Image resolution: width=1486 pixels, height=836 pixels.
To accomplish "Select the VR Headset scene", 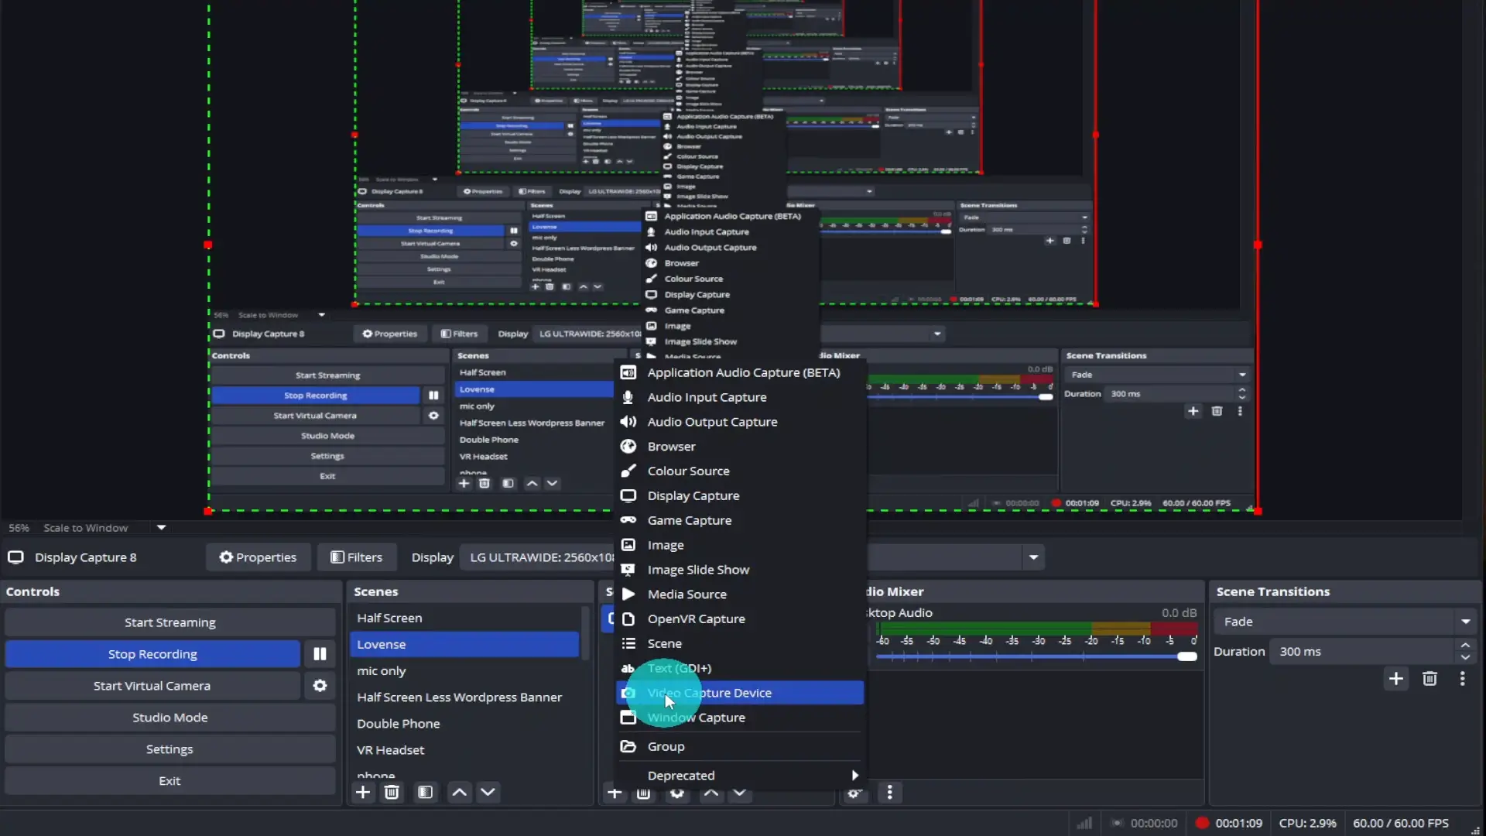I will coord(464,750).
